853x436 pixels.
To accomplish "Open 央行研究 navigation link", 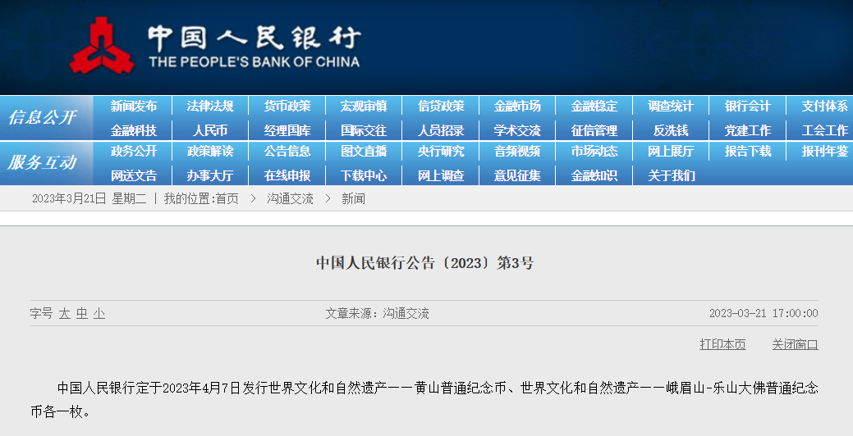I will pos(441,151).
